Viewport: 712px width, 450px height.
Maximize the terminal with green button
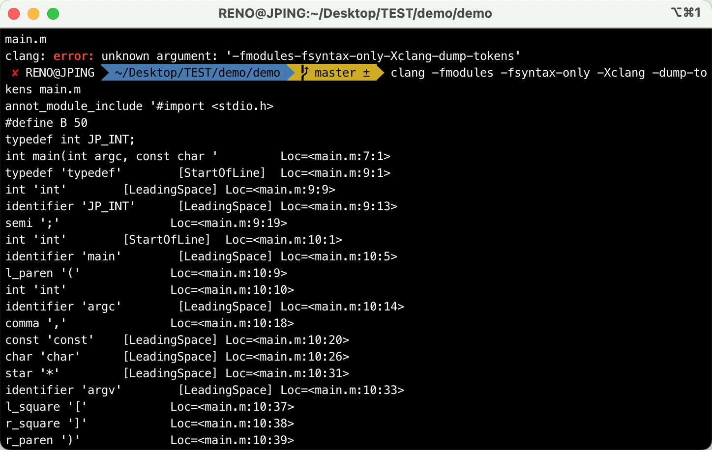(x=53, y=14)
